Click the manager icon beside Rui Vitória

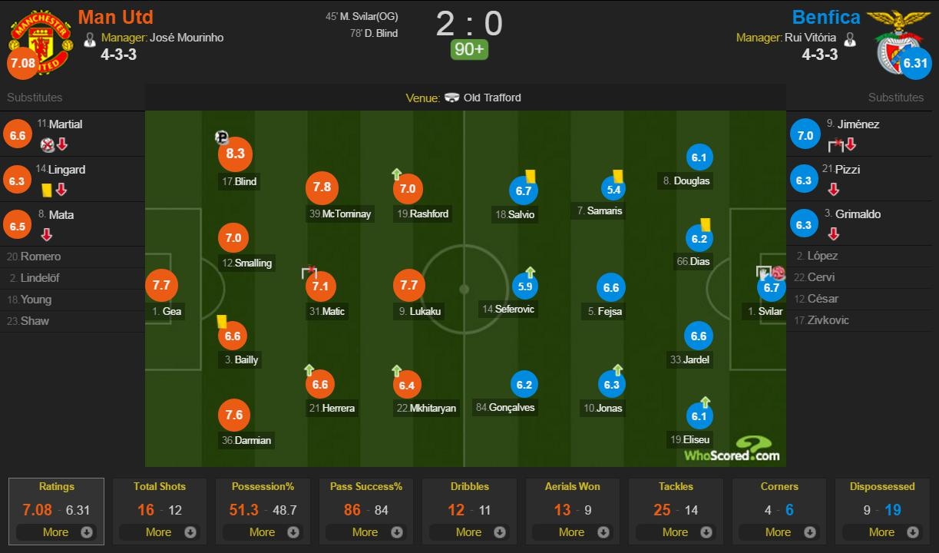(x=849, y=38)
